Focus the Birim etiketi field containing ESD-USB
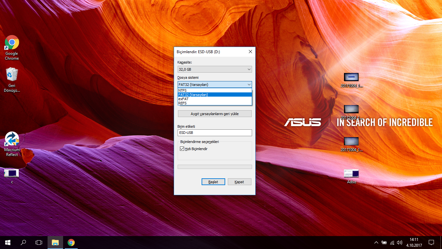Viewport: 442px width, 249px height. coord(215,133)
